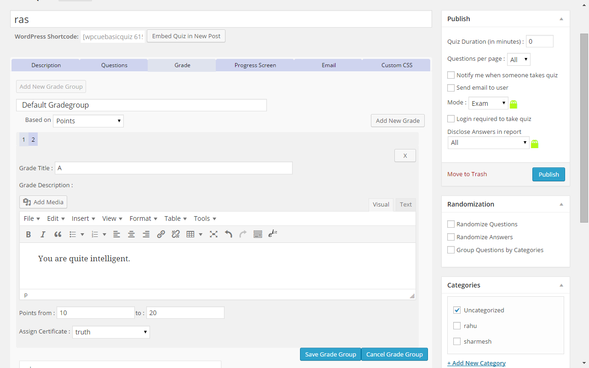The width and height of the screenshot is (589, 368).
Task: Align text left in the editor
Action: 117,234
